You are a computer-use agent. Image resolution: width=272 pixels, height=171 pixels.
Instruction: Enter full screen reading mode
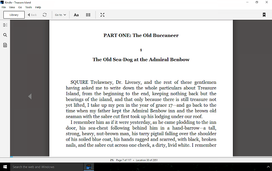[x=102, y=15]
